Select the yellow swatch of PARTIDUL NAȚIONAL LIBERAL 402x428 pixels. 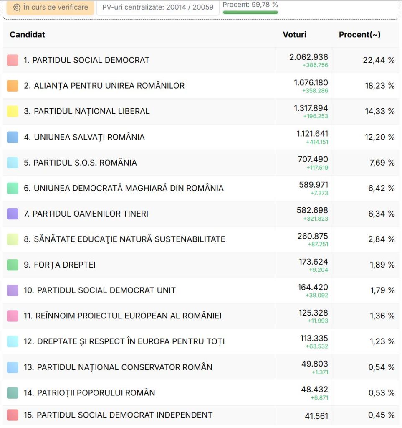tap(12, 111)
